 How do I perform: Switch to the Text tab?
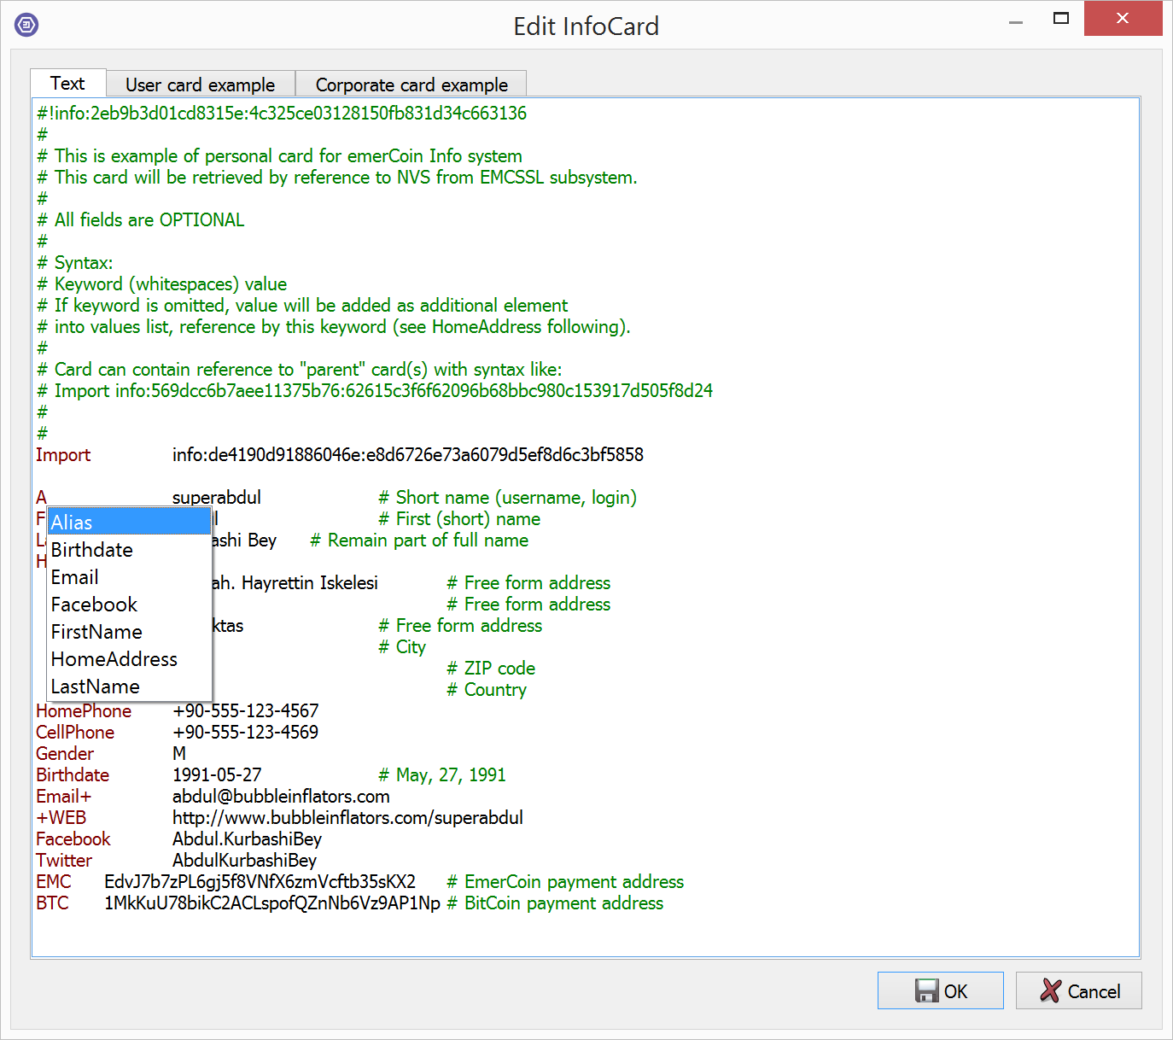tap(67, 83)
